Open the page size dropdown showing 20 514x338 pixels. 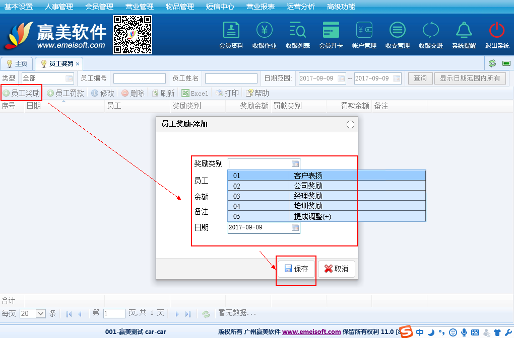pyautogui.click(x=41, y=313)
